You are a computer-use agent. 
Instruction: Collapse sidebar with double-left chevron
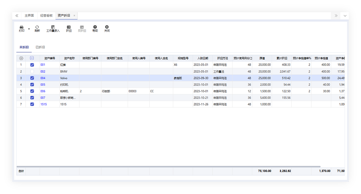pos(17,16)
